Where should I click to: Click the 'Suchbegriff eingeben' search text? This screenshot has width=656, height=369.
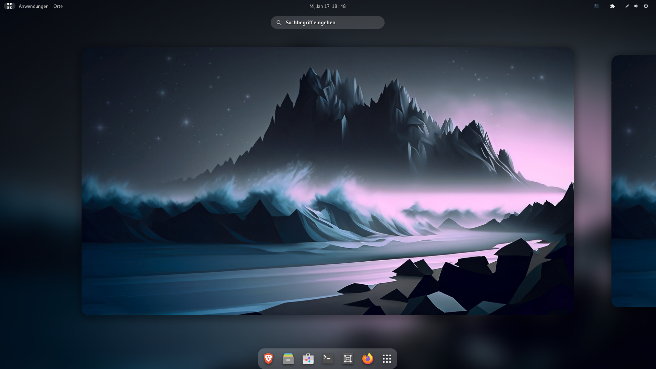coord(311,23)
